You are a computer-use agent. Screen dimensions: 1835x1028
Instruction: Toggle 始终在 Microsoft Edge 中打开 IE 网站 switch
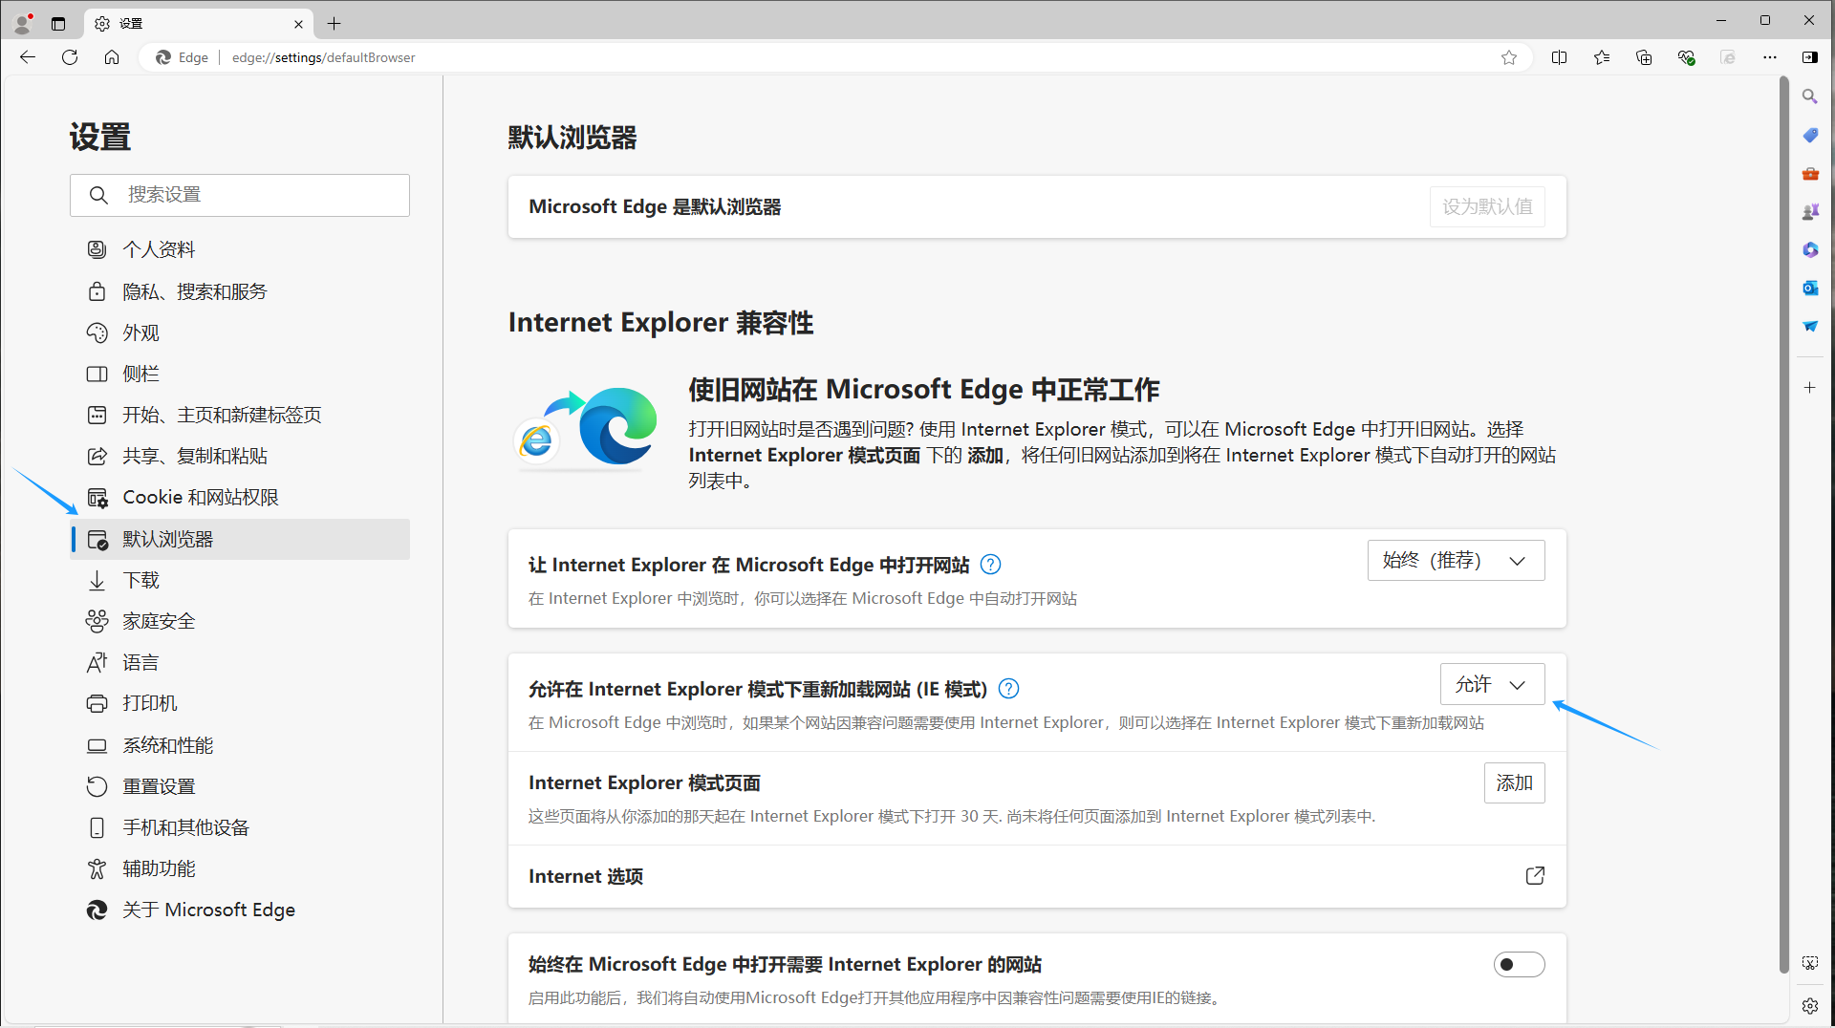1519,965
